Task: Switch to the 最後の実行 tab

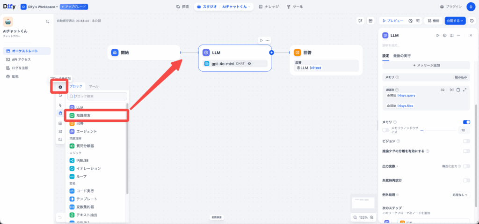Action: [402, 56]
